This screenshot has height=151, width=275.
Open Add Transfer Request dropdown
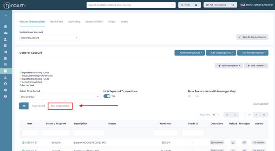pos(253,53)
